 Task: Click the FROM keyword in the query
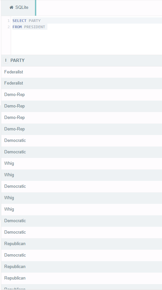tap(17, 27)
